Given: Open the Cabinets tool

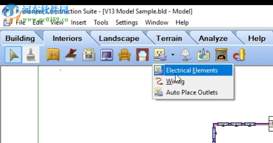Looking at the screenshot, I should click(53, 55).
